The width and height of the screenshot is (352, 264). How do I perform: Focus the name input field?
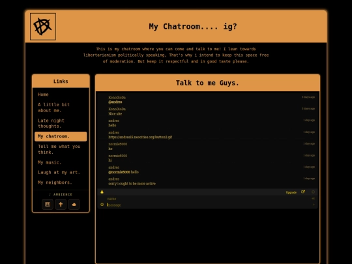[209, 199]
